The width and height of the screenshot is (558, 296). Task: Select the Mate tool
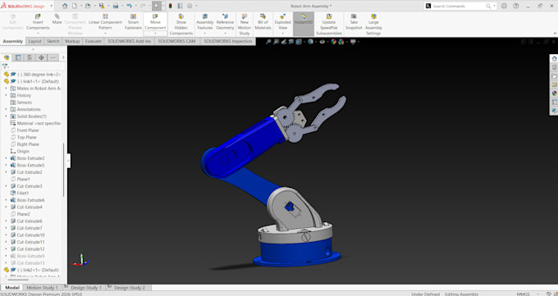pyautogui.click(x=57, y=19)
